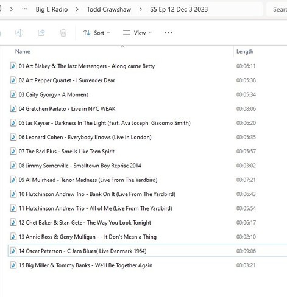Image resolution: width=287 pixels, height=297 pixels.
Task: Select the audio icon of 01 Art Blakey file
Action: [x=13, y=66]
